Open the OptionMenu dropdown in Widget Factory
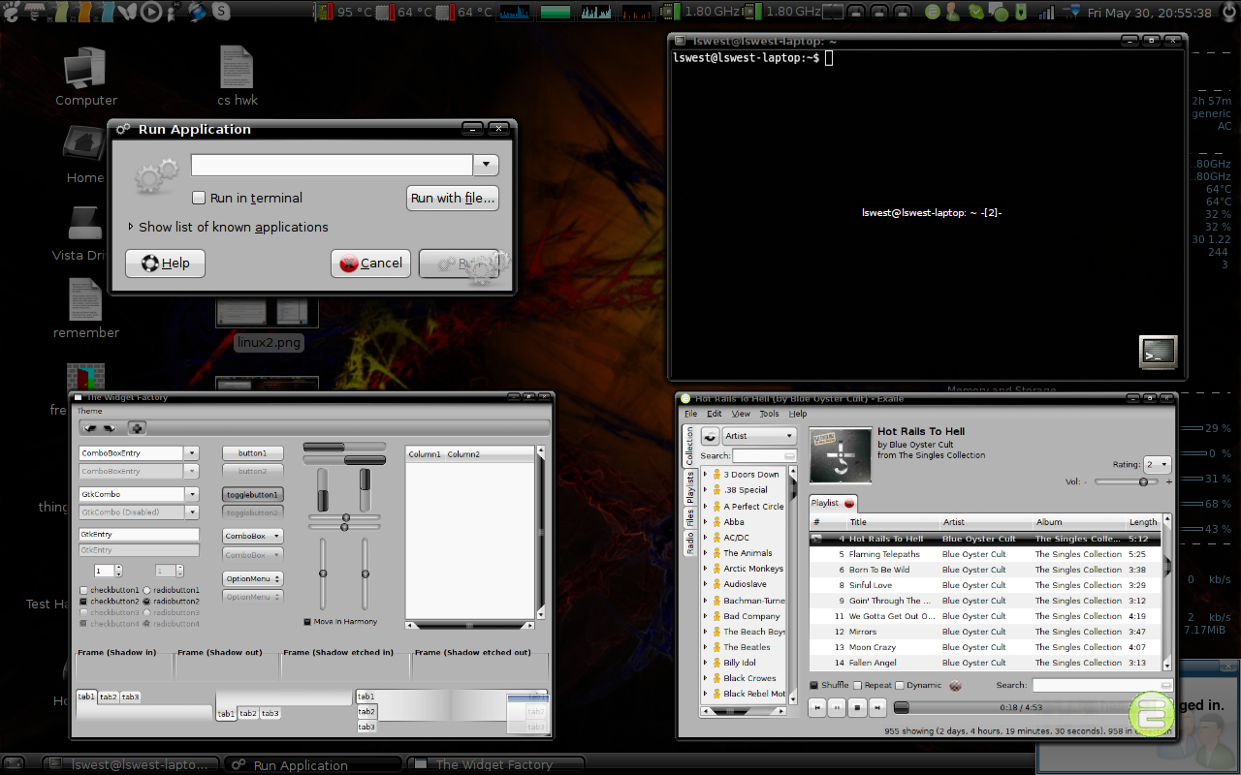 click(253, 579)
